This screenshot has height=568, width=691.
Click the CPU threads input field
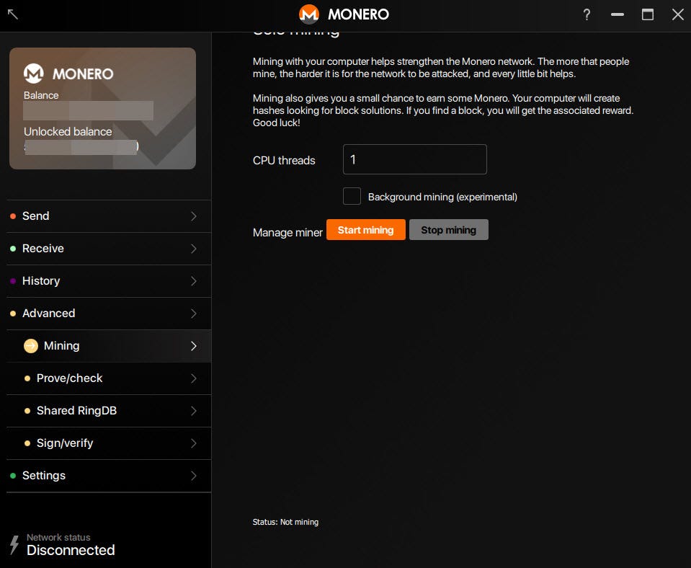pos(415,159)
